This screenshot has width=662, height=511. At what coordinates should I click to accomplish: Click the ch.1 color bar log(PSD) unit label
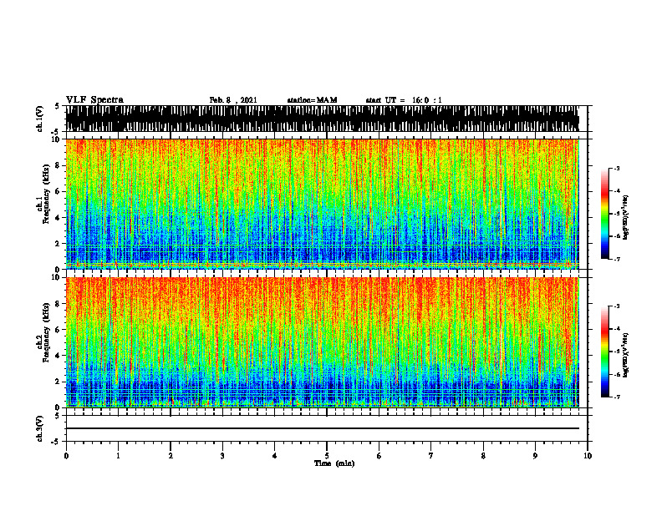tap(626, 218)
